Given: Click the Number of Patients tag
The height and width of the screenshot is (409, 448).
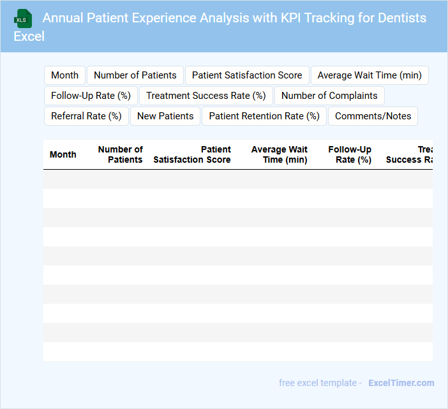Looking at the screenshot, I should (135, 75).
